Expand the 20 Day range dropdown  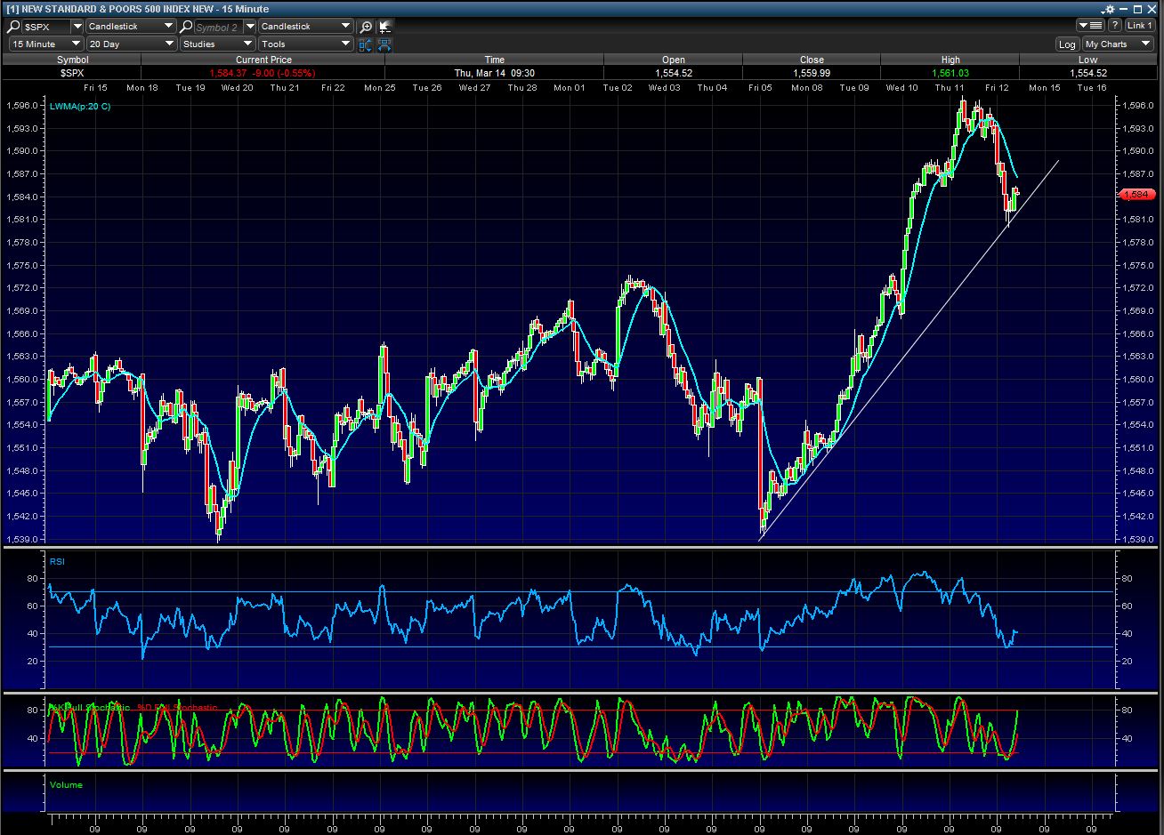(131, 44)
